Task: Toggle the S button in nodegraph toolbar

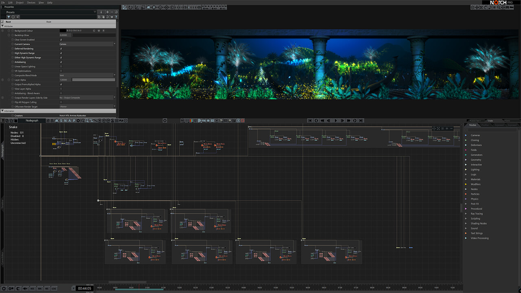Action: 61,120
